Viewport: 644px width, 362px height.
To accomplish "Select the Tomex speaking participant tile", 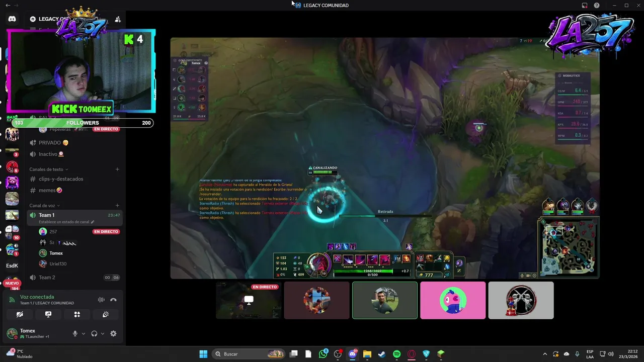I will [385, 300].
